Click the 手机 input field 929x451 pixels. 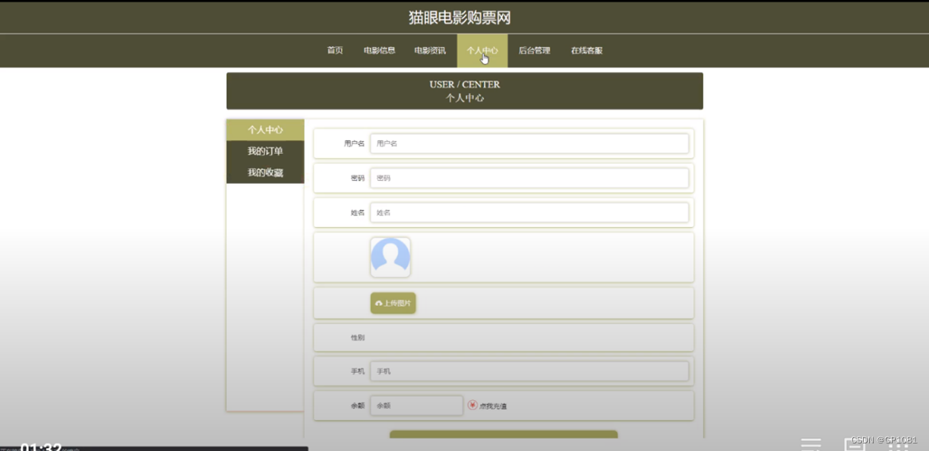pyautogui.click(x=529, y=371)
